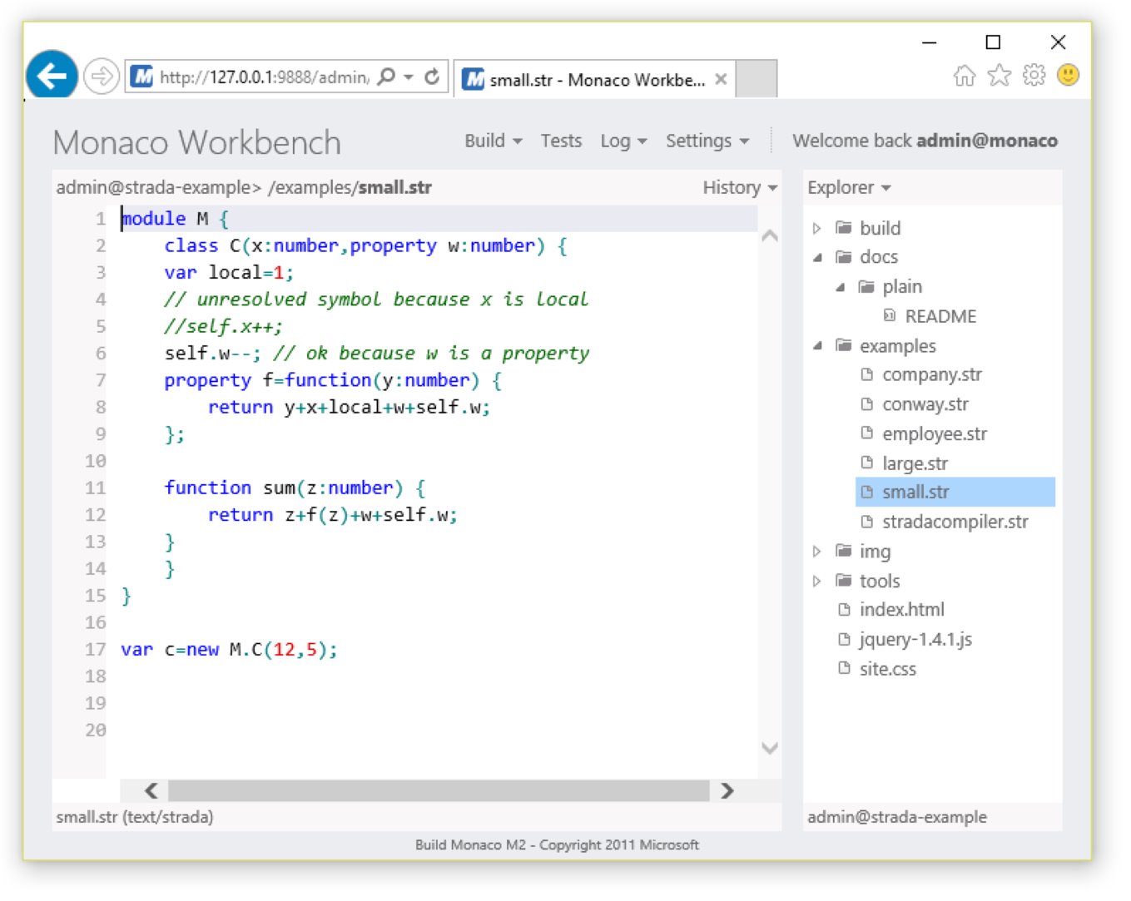Open the History dropdown
1131x901 pixels.
click(739, 188)
